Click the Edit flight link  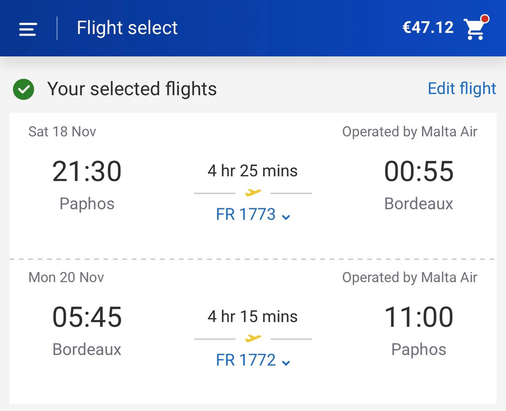coord(462,89)
